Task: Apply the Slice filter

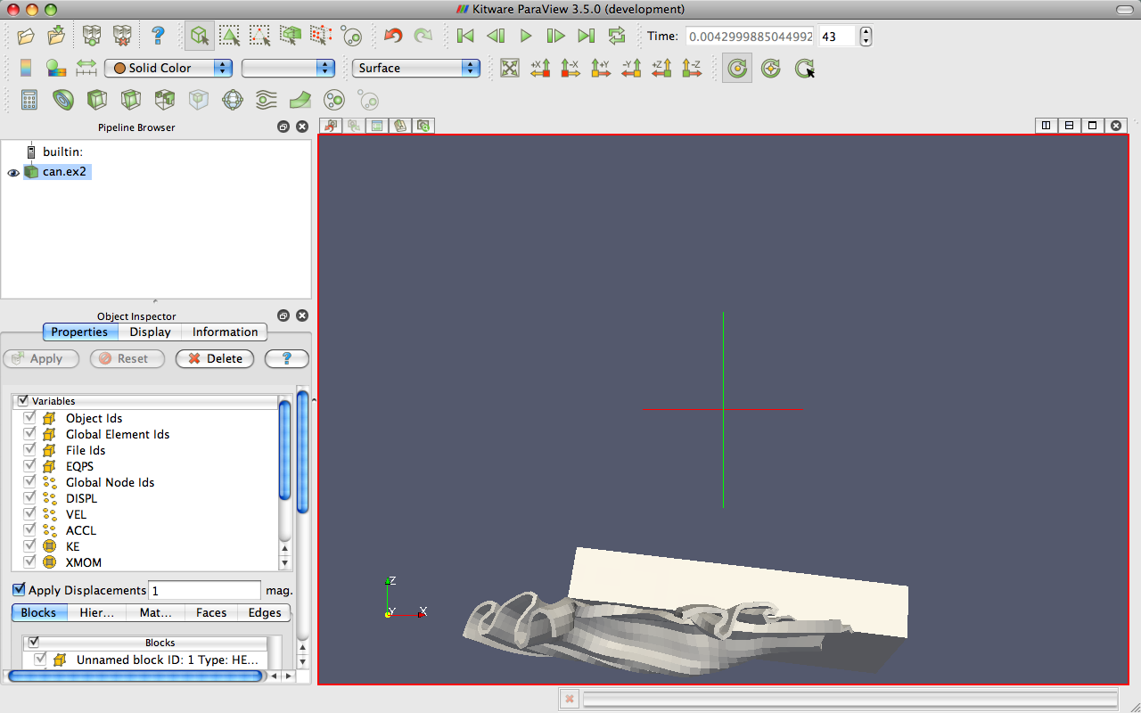Action: (x=131, y=100)
